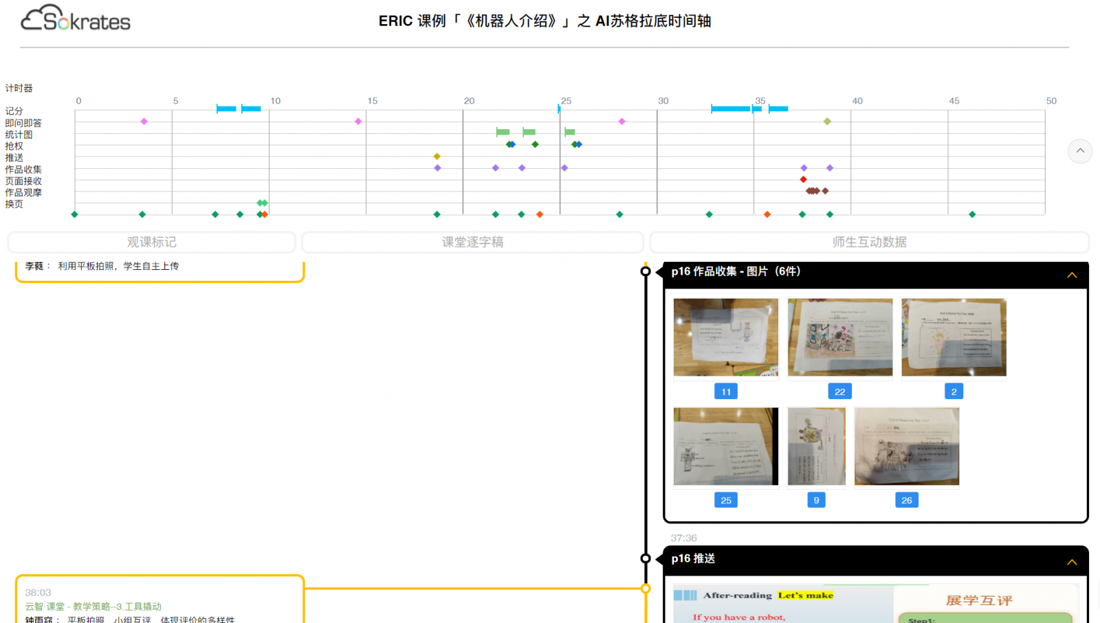This screenshot has width=1100, height=623.
Task: Click the blue number badge 9
Action: coord(816,501)
